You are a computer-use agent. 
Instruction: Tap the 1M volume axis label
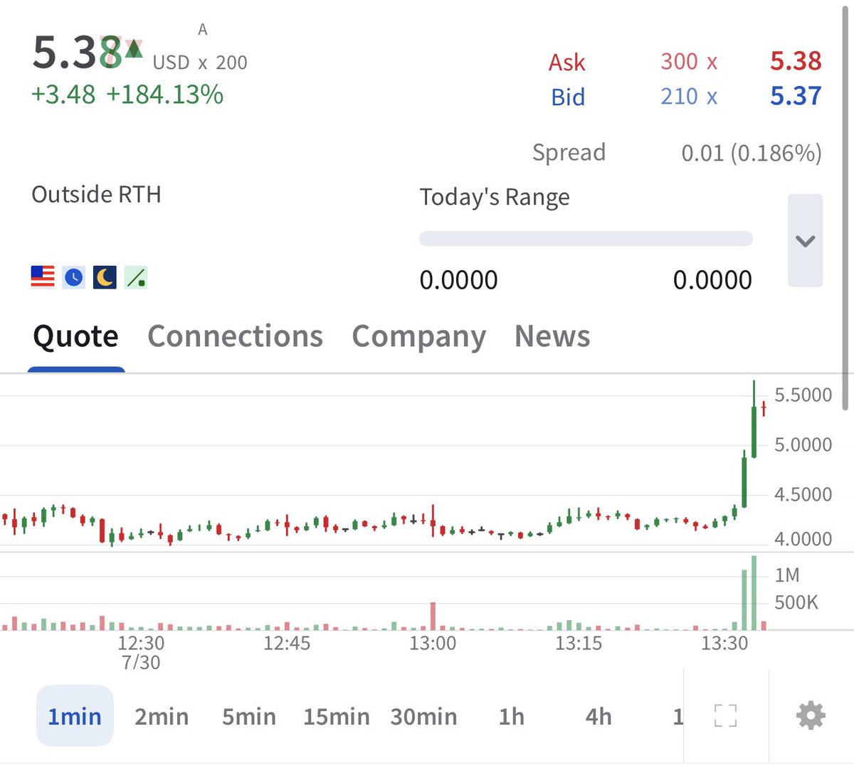point(787,575)
